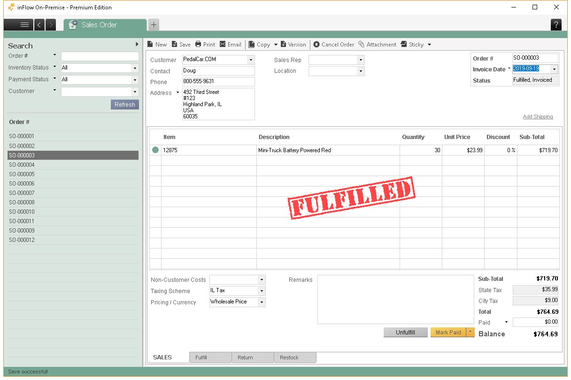Viewport: 571px width, 380px height.
Task: Click the Unfulfill button
Action: 405,332
